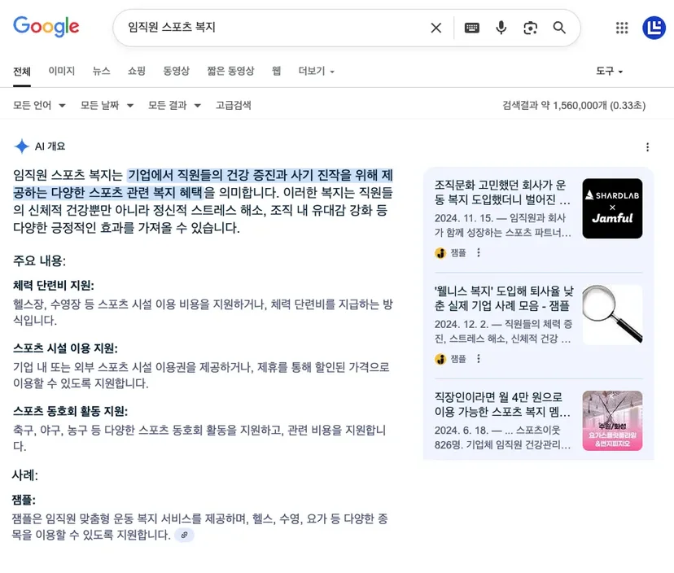Click the 사례: heading
Screen dimensions: 674x573
tap(25, 475)
